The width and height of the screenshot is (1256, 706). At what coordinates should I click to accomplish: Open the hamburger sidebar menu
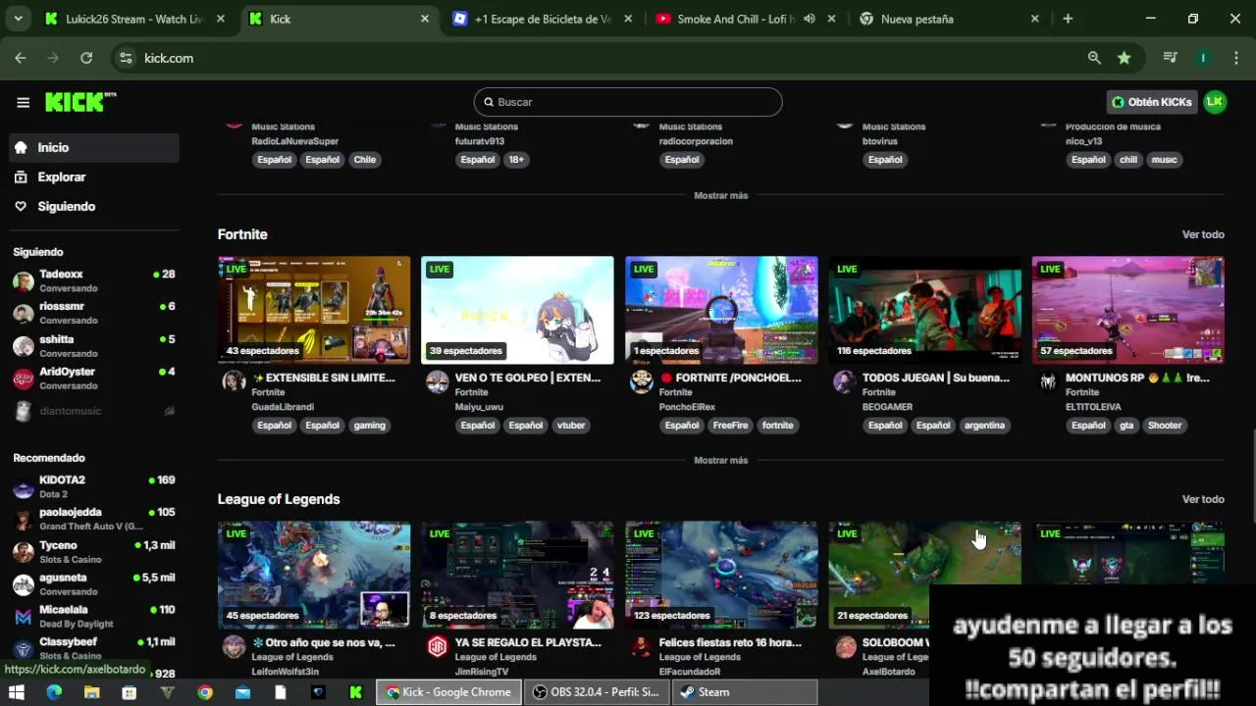coord(24,102)
